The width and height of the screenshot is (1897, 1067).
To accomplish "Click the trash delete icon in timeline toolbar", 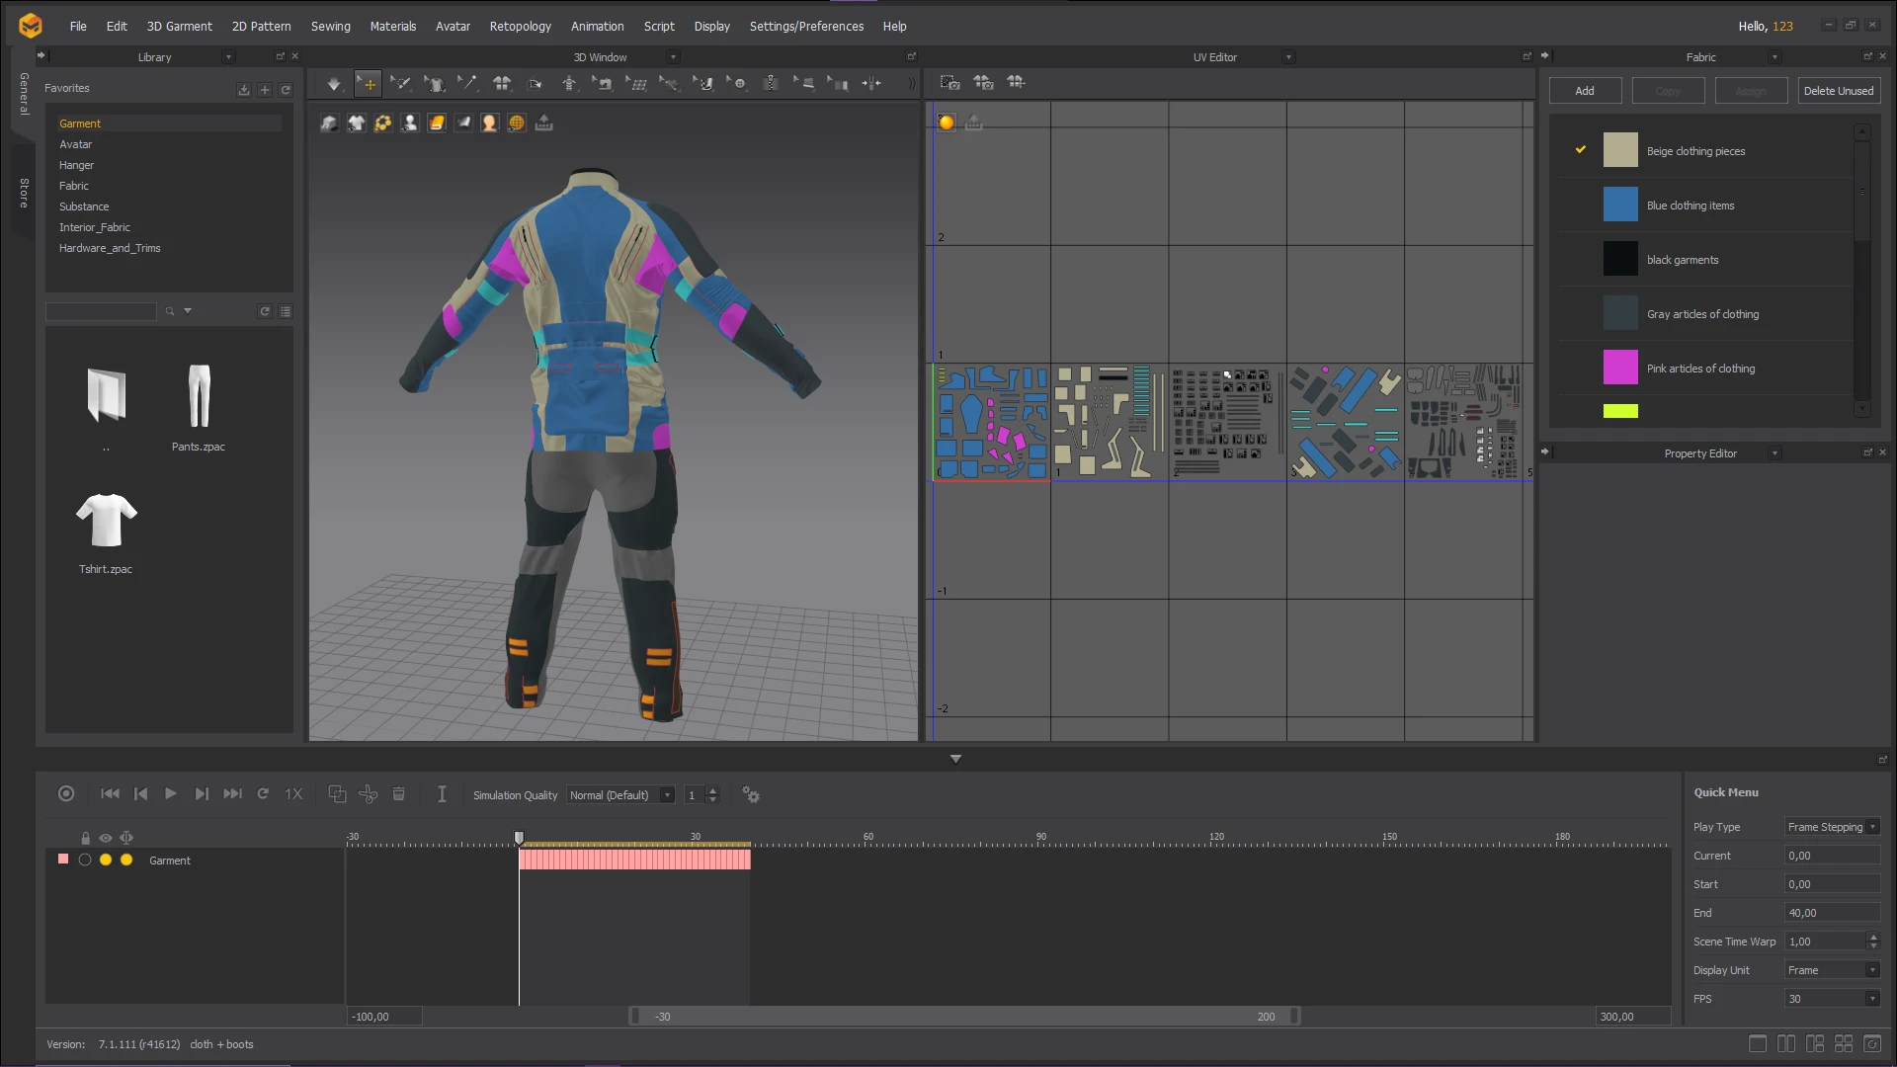I will tap(399, 794).
